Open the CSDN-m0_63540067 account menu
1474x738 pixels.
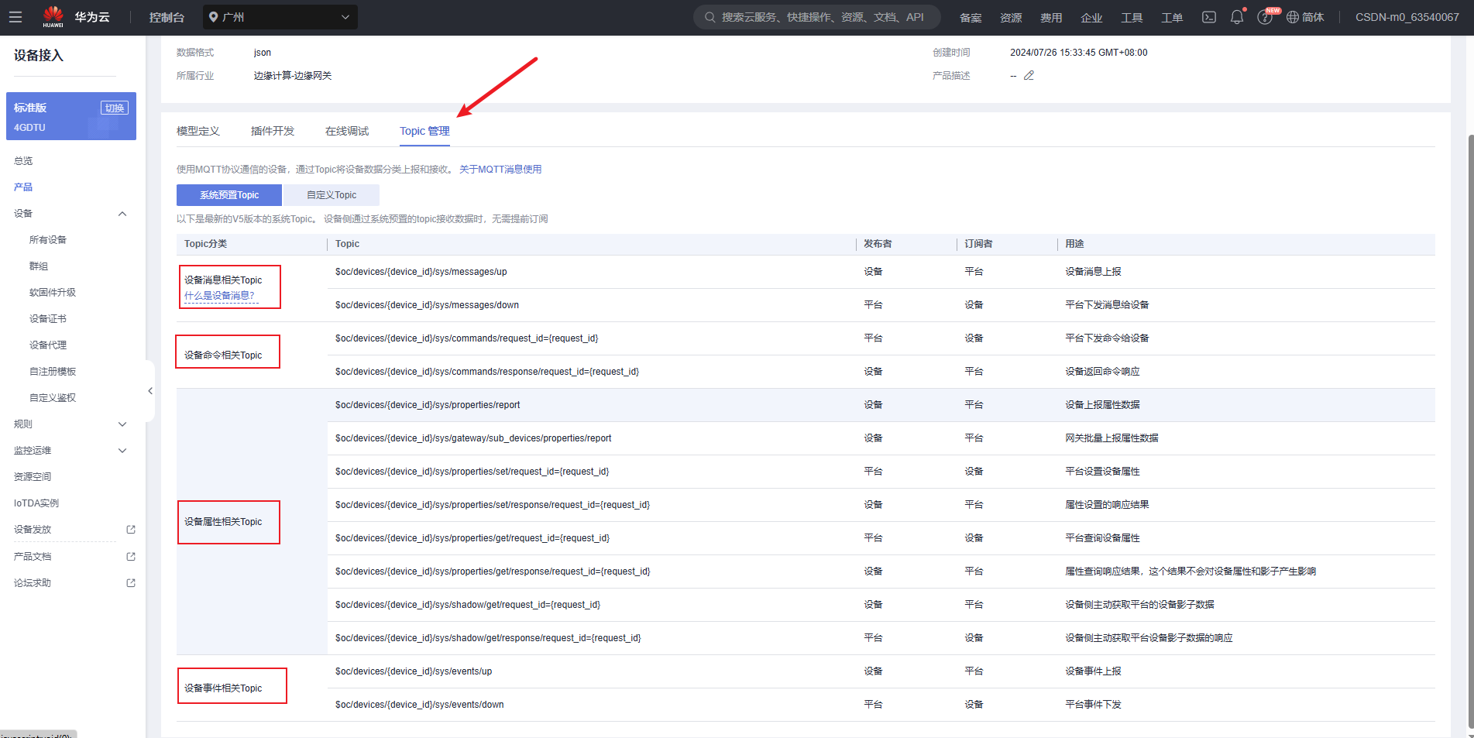[x=1407, y=17]
